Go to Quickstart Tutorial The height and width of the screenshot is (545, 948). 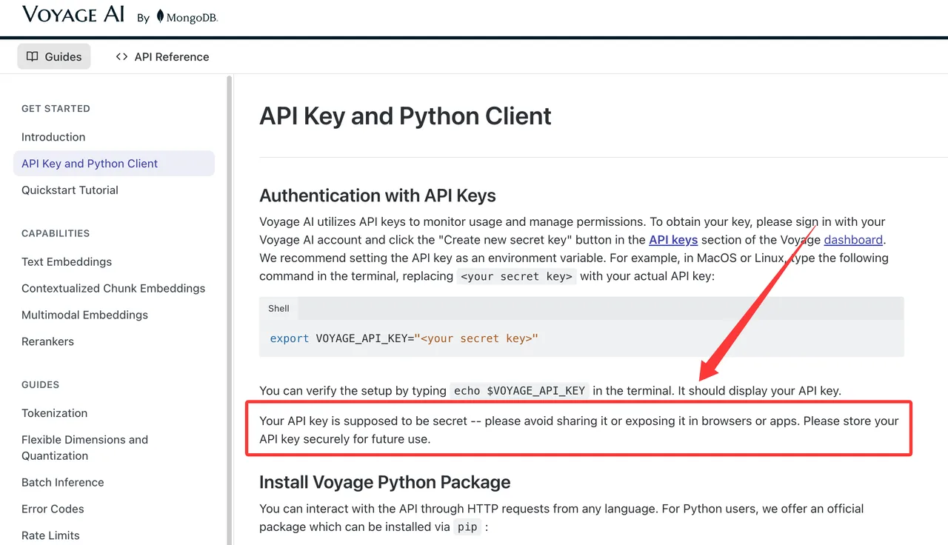click(70, 190)
